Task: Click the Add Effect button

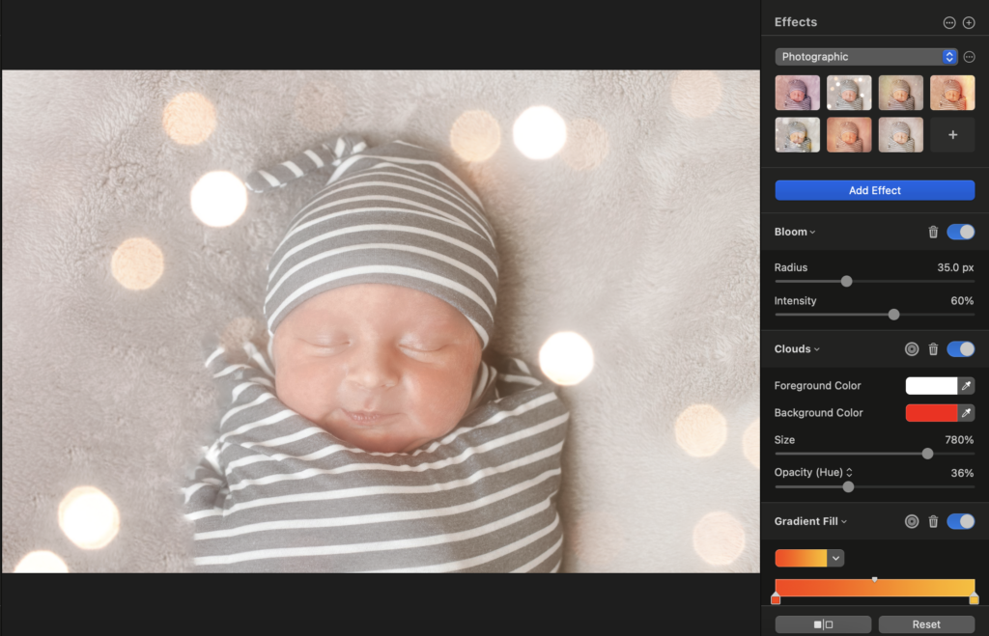Action: (875, 190)
